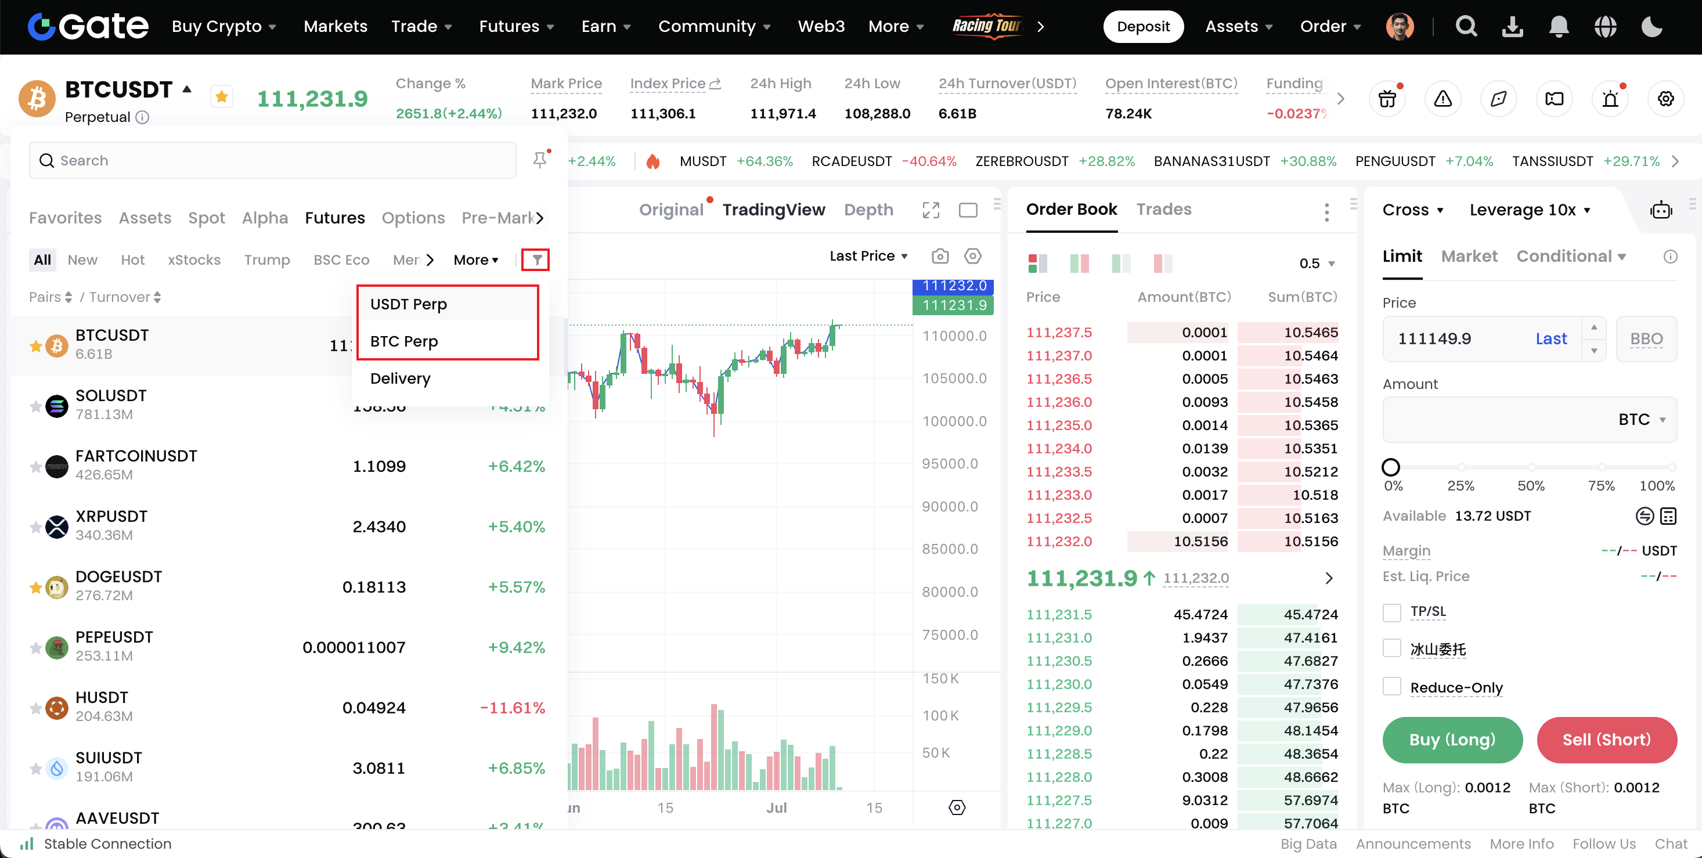Switch to the Trades tab
Viewport: 1702px width, 858px height.
coord(1163,210)
